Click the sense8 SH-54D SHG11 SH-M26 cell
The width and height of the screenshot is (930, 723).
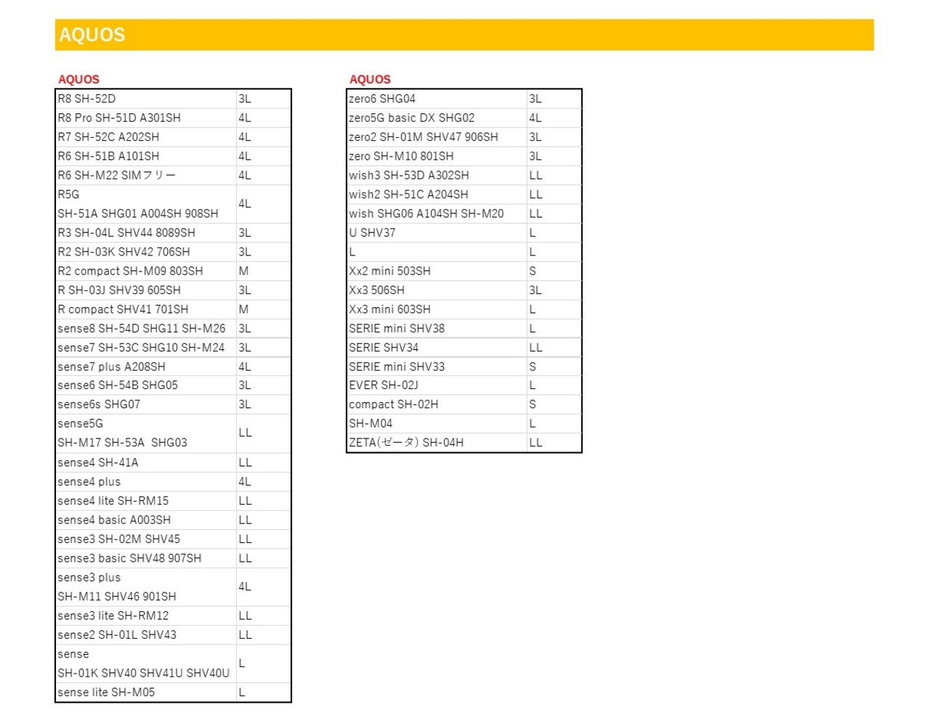pyautogui.click(x=146, y=328)
